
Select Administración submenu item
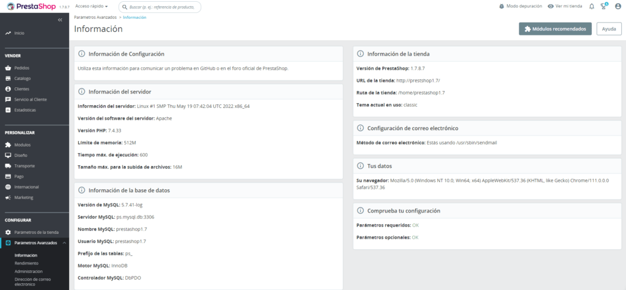(x=28, y=271)
